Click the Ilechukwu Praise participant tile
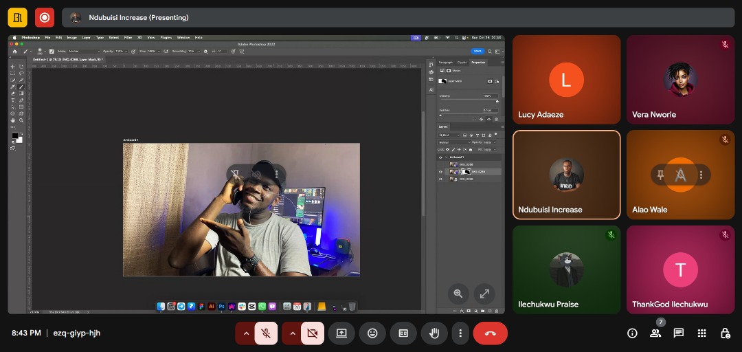Screen dimensions: 742x352 coord(566,269)
